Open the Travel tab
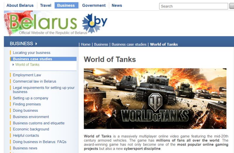 coord(46,6)
